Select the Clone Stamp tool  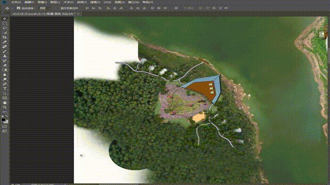[x=5, y=56]
